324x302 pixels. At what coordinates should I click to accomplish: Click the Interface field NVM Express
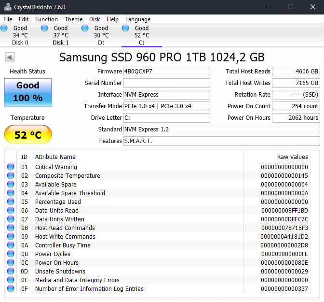(167, 95)
